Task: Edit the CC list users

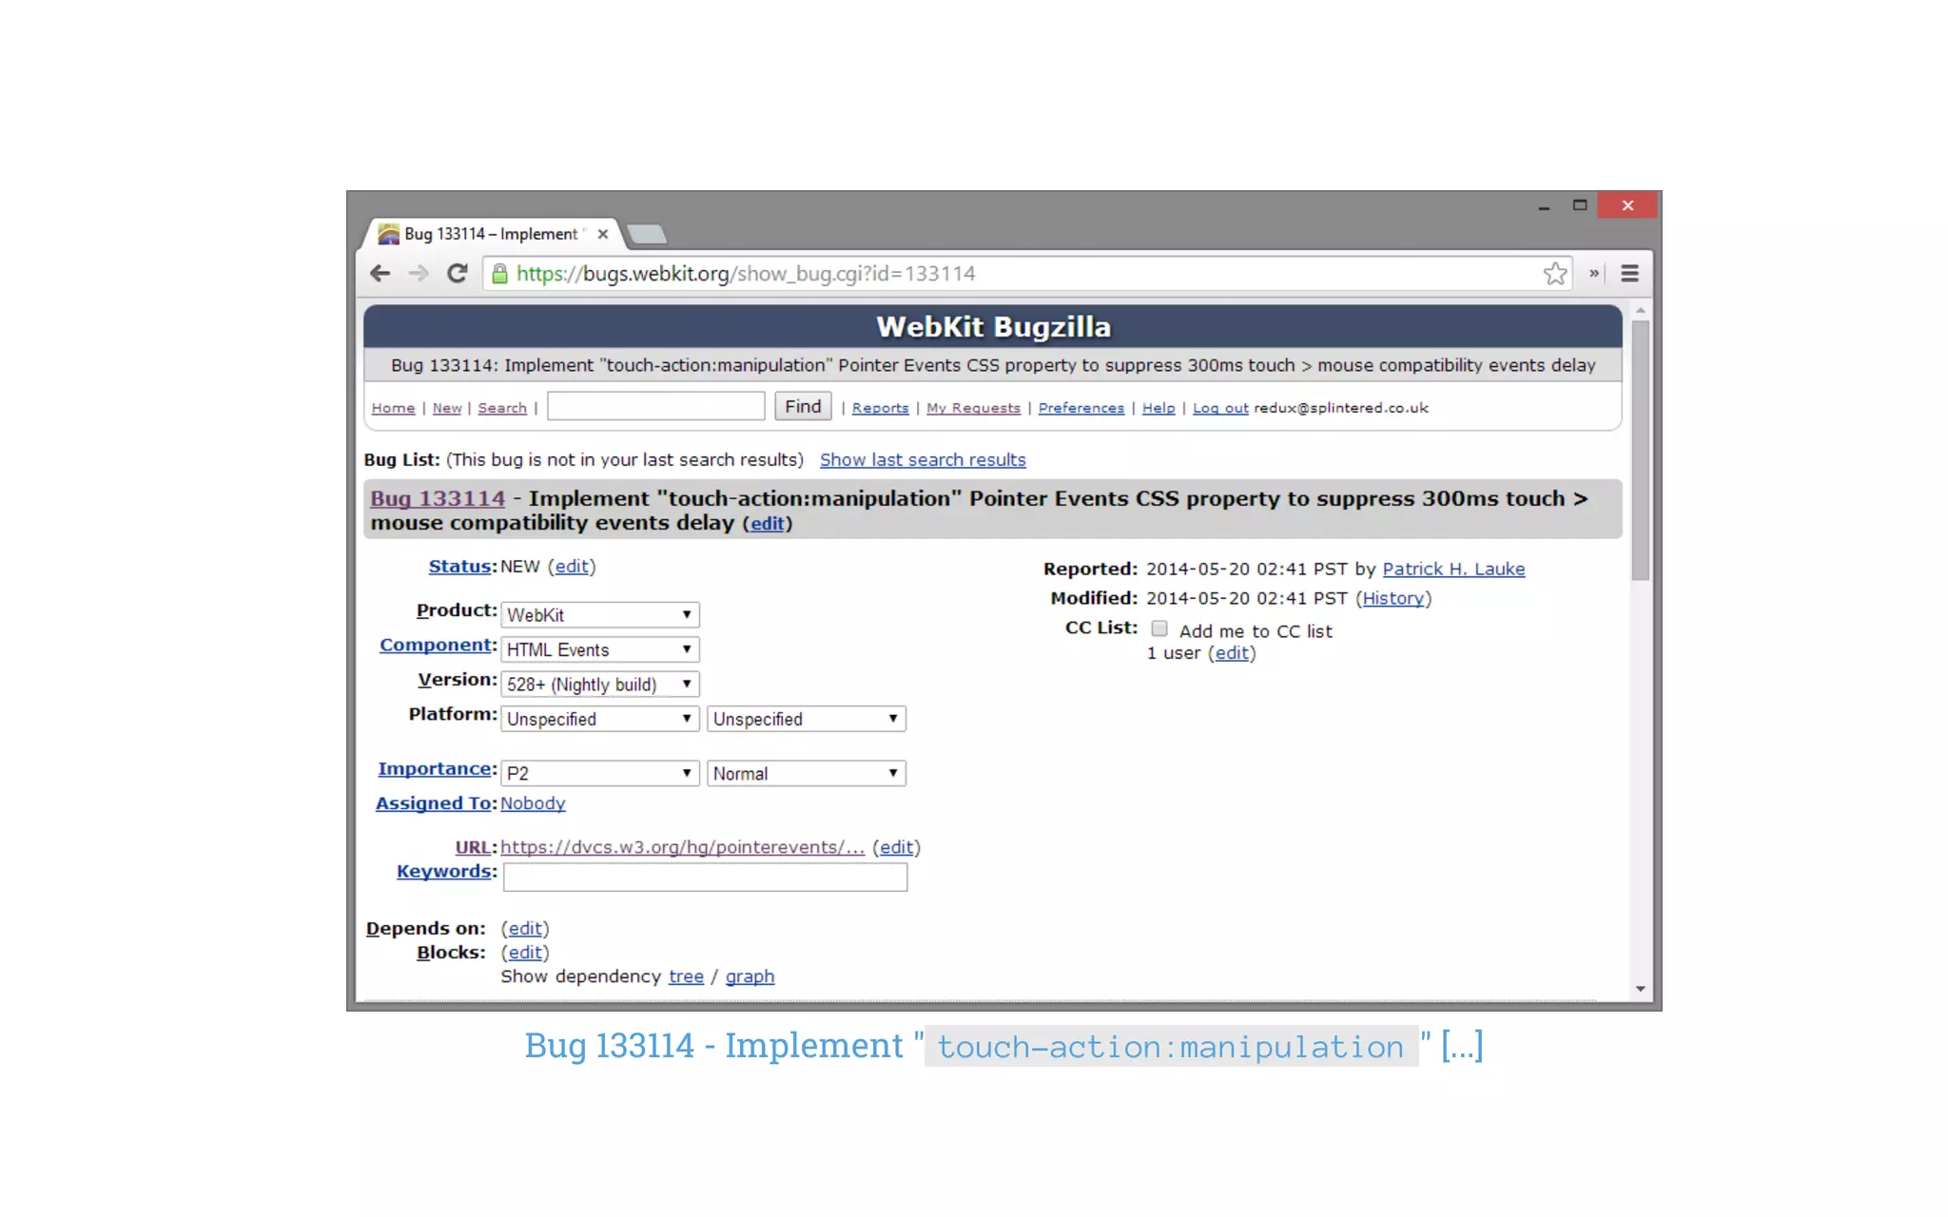Action: 1232,653
